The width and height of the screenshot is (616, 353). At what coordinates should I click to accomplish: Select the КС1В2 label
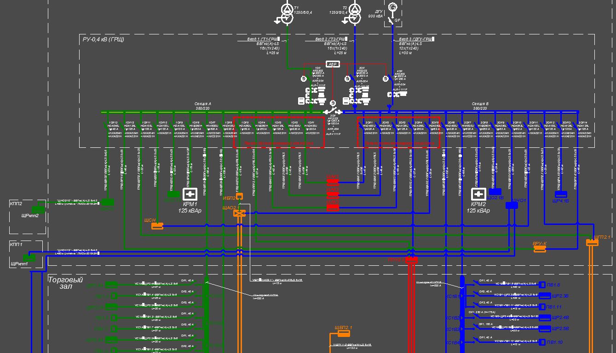[x=453, y=318]
